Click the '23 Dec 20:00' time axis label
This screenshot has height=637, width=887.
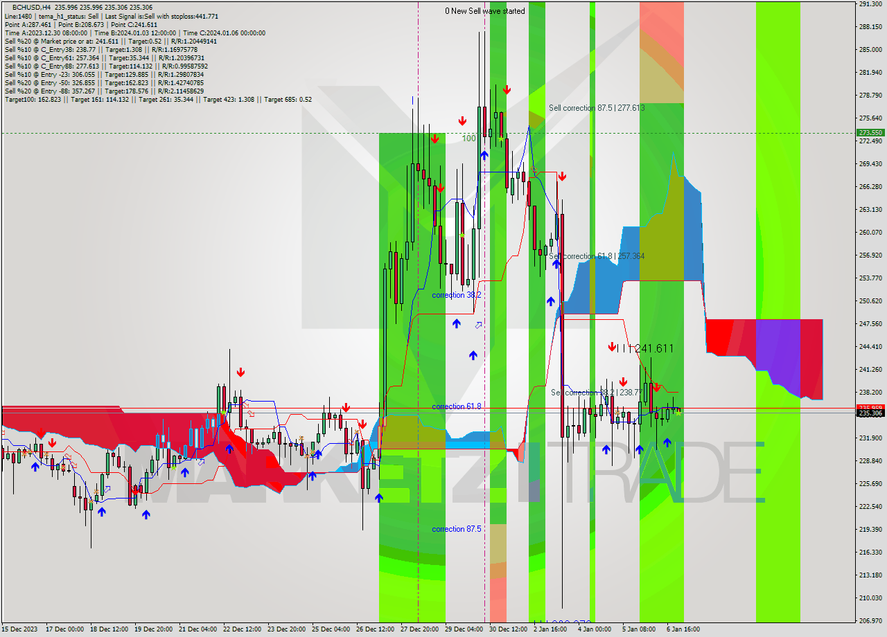(286, 630)
